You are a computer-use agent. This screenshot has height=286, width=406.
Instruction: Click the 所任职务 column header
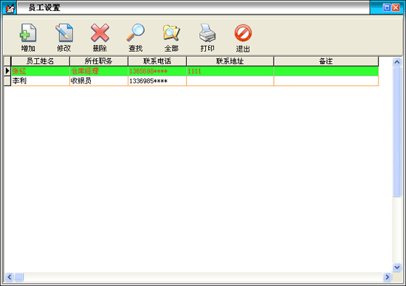pyautogui.click(x=99, y=61)
